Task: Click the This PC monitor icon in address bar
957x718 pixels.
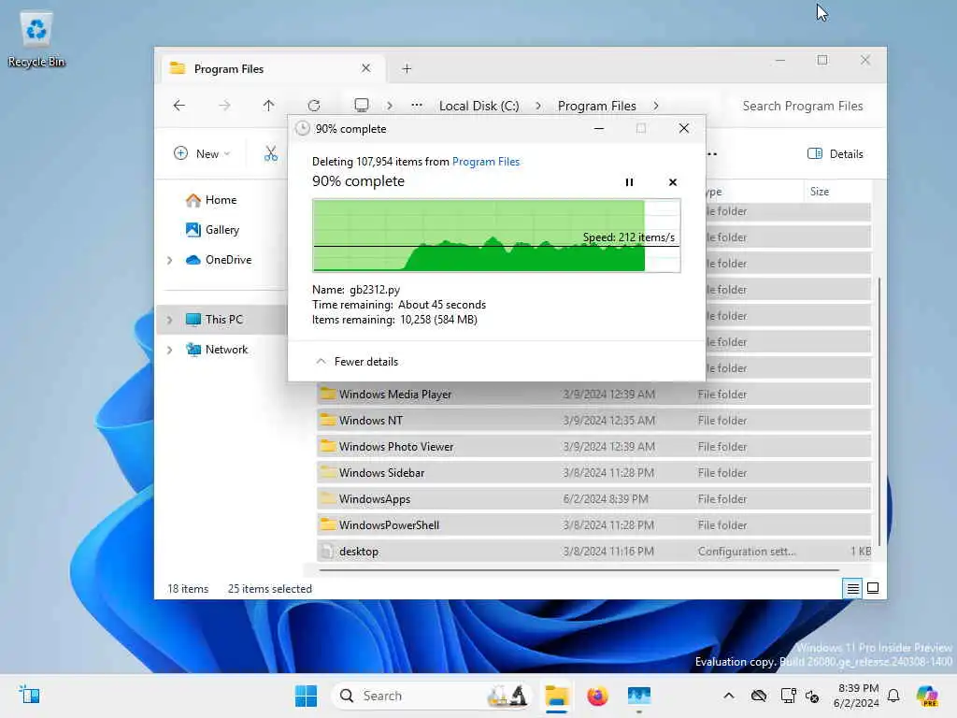Action: pyautogui.click(x=362, y=105)
